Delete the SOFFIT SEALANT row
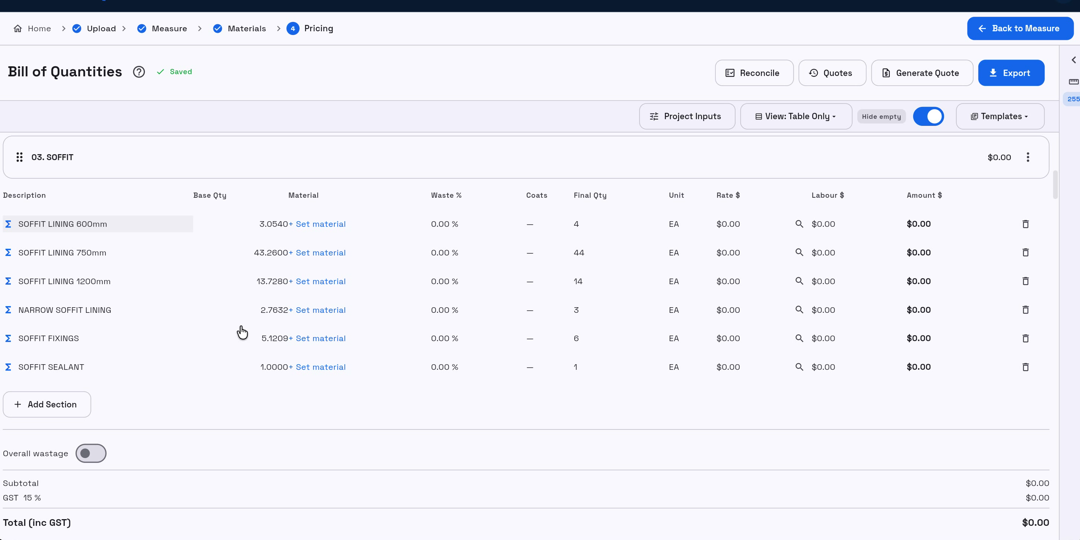The image size is (1080, 540). click(x=1026, y=367)
